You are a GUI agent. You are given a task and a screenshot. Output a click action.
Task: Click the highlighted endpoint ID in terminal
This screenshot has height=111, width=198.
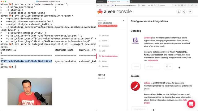[x=26, y=61]
